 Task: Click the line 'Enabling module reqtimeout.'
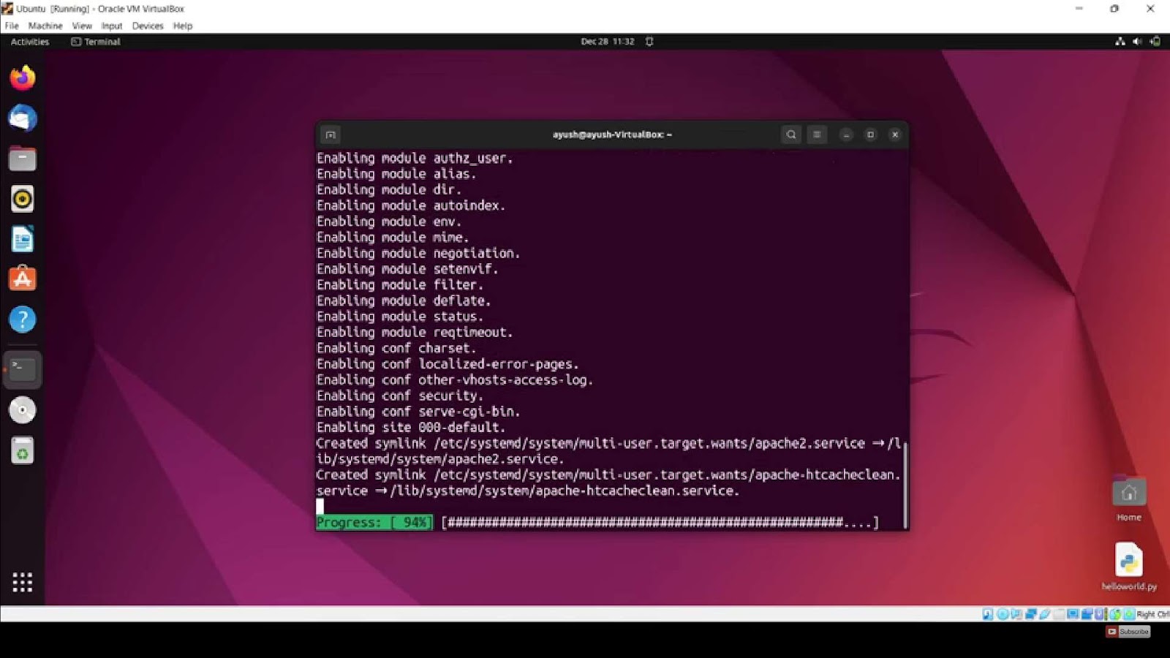point(415,332)
